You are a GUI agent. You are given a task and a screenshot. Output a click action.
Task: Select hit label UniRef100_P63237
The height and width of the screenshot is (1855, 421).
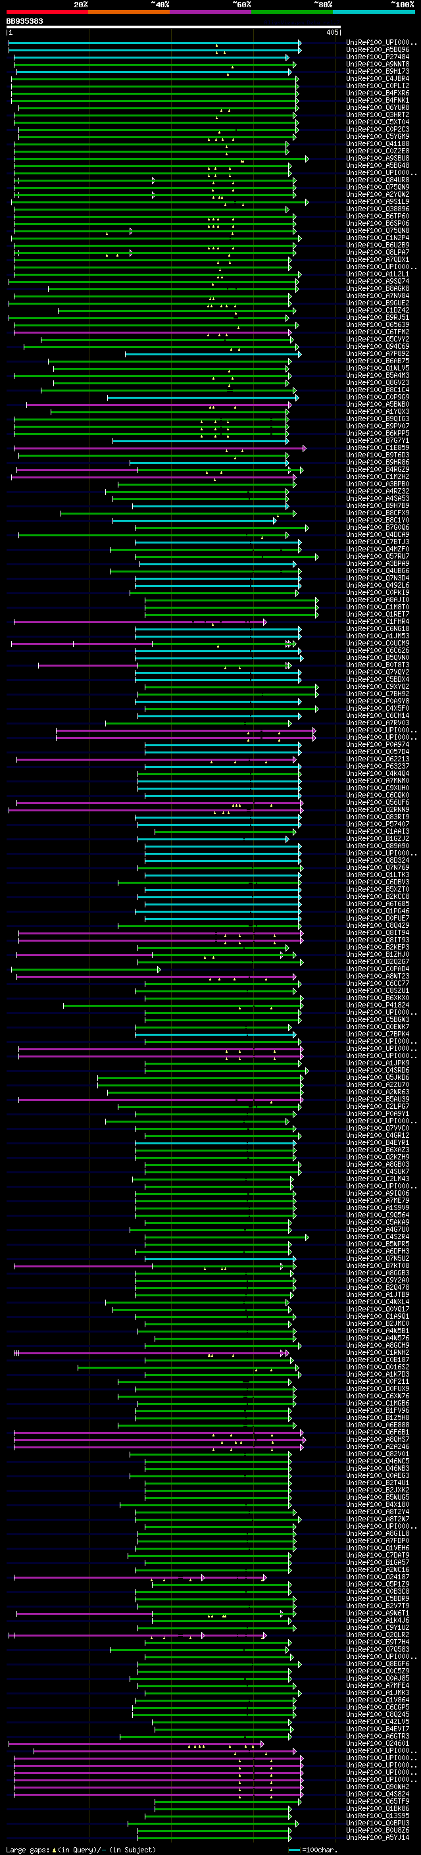point(378,766)
